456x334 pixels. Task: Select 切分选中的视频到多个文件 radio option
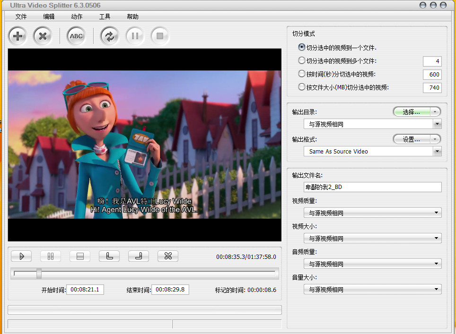302,60
